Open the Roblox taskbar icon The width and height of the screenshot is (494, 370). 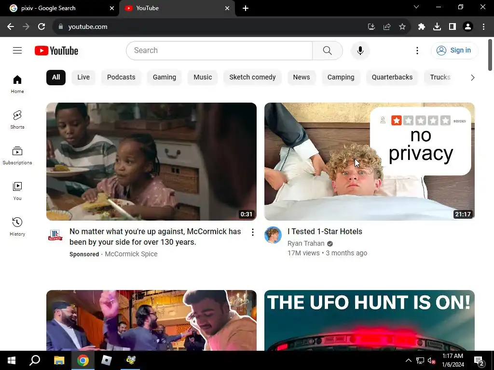tap(107, 360)
